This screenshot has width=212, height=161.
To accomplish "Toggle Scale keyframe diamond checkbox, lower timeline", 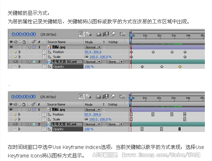I will [x=15, y=119].
